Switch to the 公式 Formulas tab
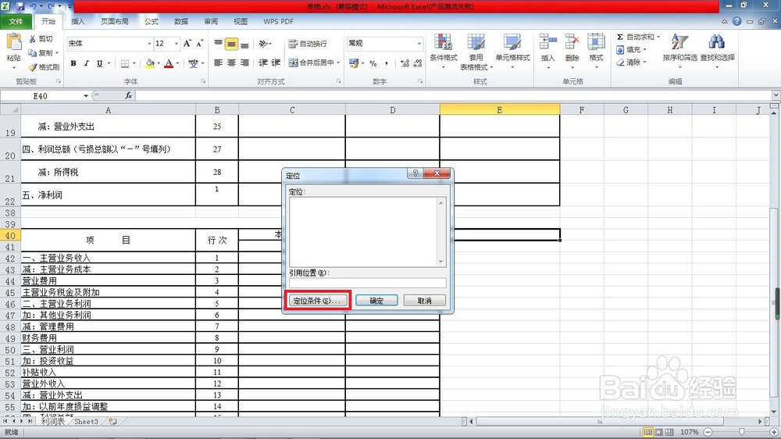781x439 pixels. (x=152, y=21)
